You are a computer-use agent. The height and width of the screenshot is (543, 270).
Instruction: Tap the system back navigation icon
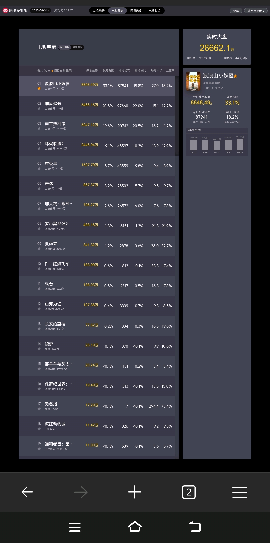point(195,527)
